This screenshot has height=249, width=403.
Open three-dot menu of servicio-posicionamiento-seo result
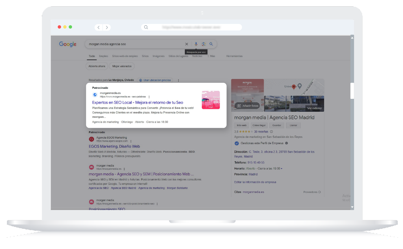pos(157,204)
